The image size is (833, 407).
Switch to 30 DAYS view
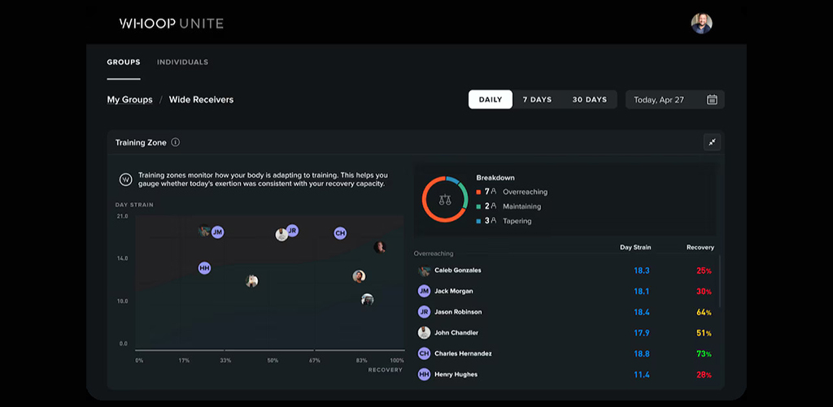point(589,100)
